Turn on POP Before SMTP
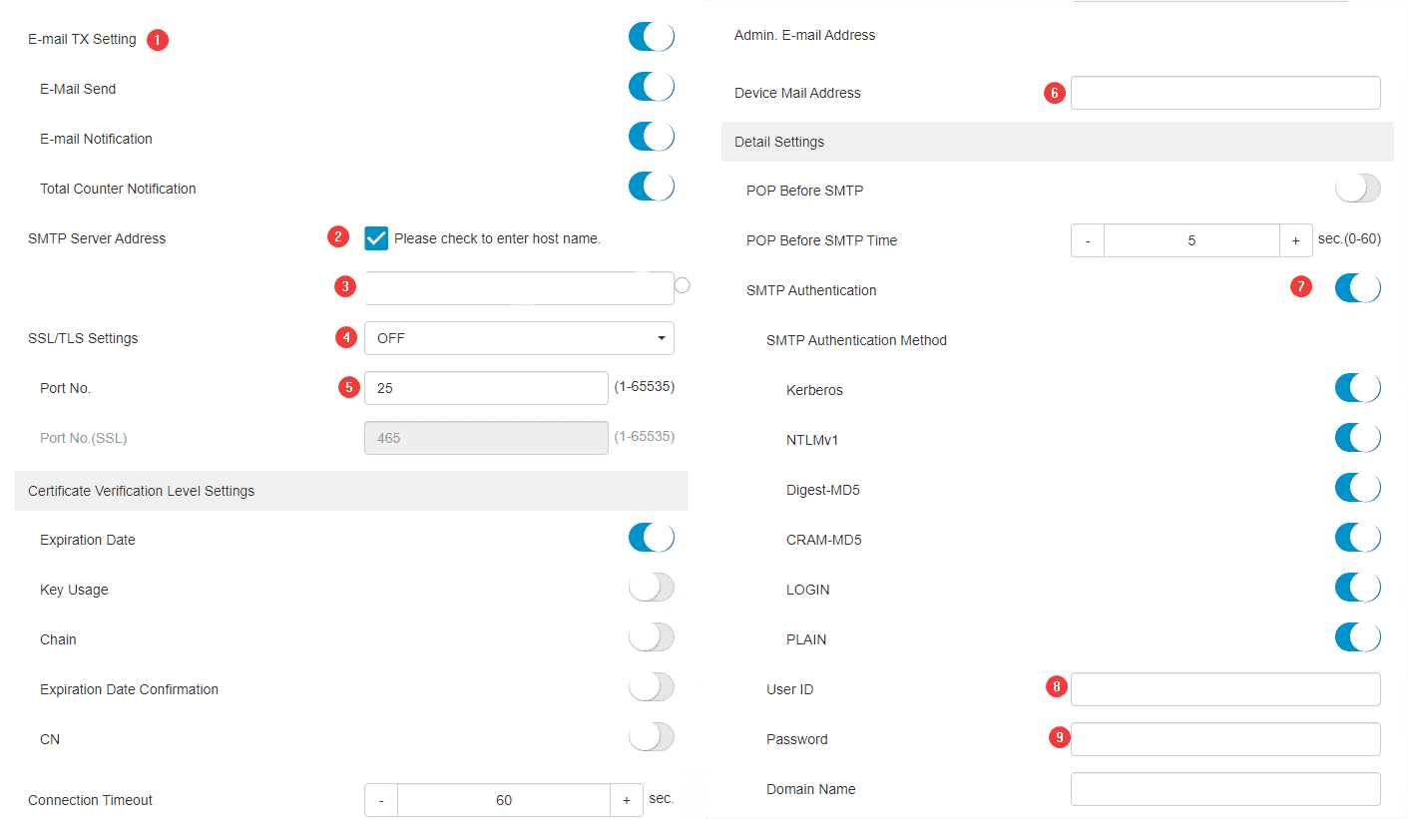The height and width of the screenshot is (819, 1408). pos(1357,188)
